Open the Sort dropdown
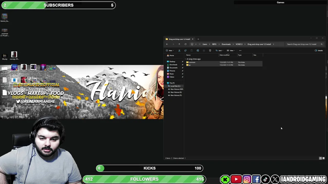Viewport: 328px width, 184px height. [x=219, y=51]
